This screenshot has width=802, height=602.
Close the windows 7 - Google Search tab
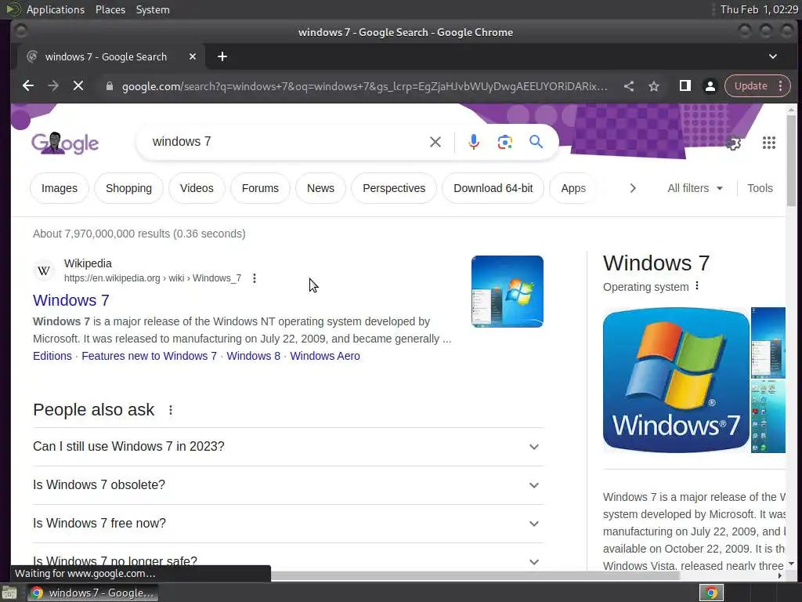(193, 56)
